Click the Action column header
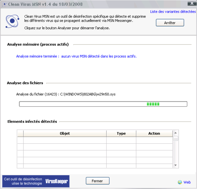Screen dimensions: 197x189 [154, 133]
